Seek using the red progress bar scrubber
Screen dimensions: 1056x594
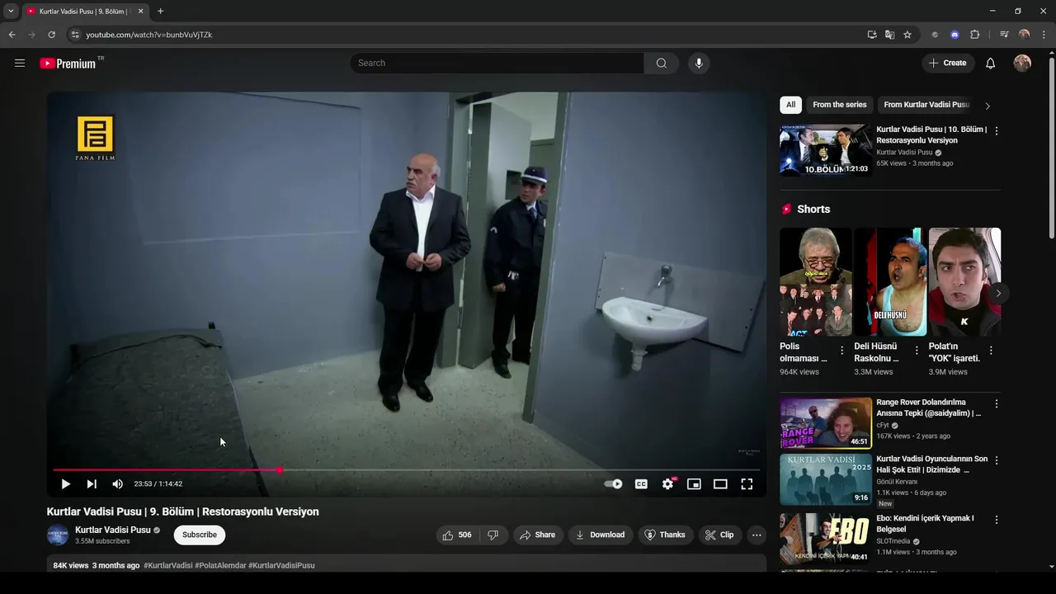tap(280, 470)
